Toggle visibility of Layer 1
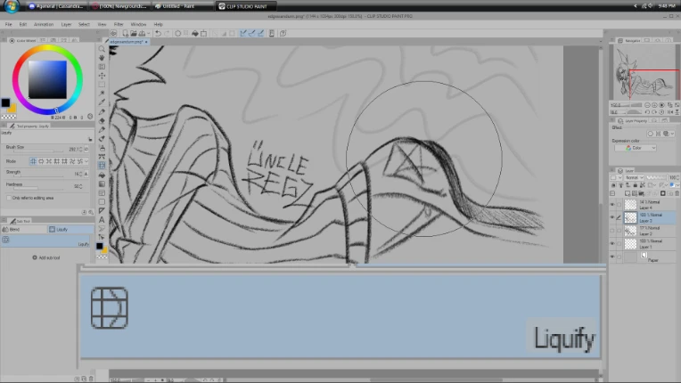 pyautogui.click(x=612, y=244)
